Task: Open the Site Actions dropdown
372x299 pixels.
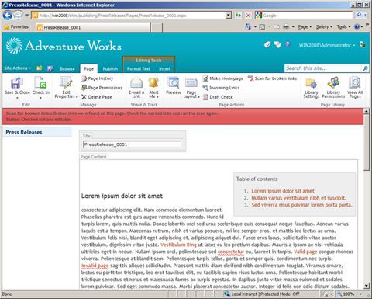Action: pyautogui.click(x=18, y=68)
